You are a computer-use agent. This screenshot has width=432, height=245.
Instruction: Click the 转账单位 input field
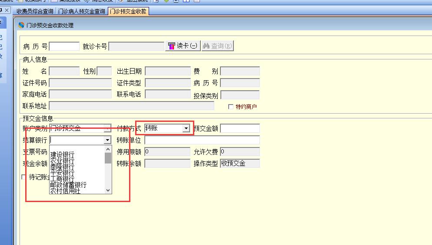(x=202, y=140)
